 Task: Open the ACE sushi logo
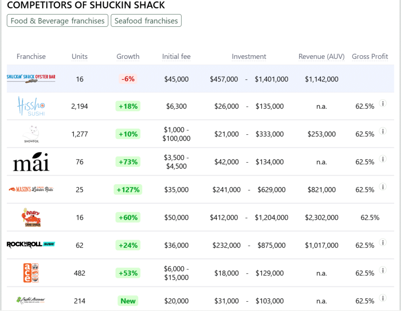pos(31,273)
